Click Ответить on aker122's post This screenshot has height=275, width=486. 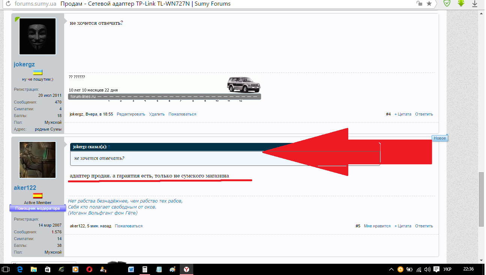point(424,226)
